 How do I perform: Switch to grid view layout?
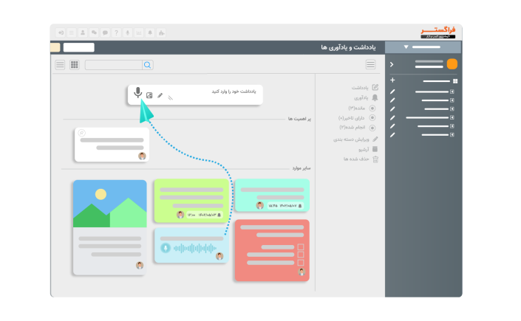pos(74,65)
